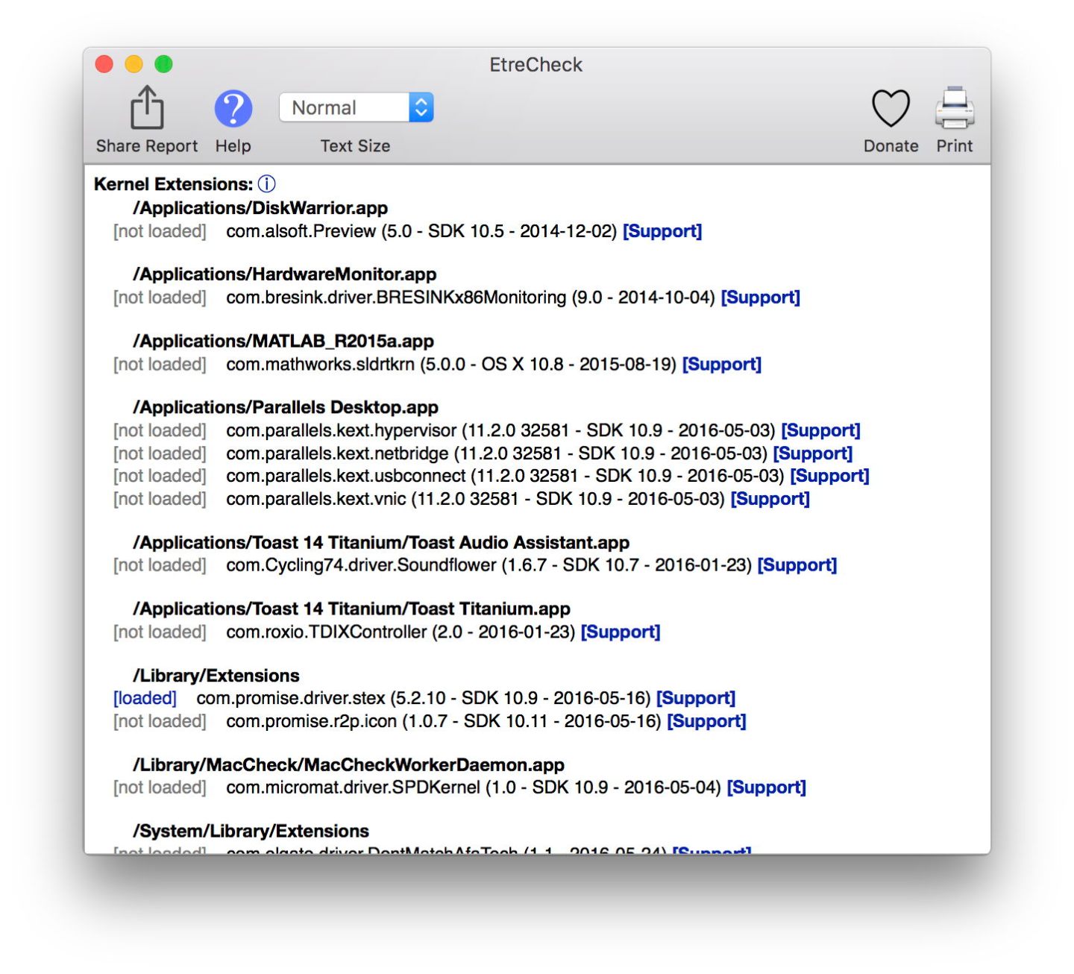Open the Support link for com.micromat.driver.SPDKernel
The height and width of the screenshot is (974, 1074).
[766, 788]
